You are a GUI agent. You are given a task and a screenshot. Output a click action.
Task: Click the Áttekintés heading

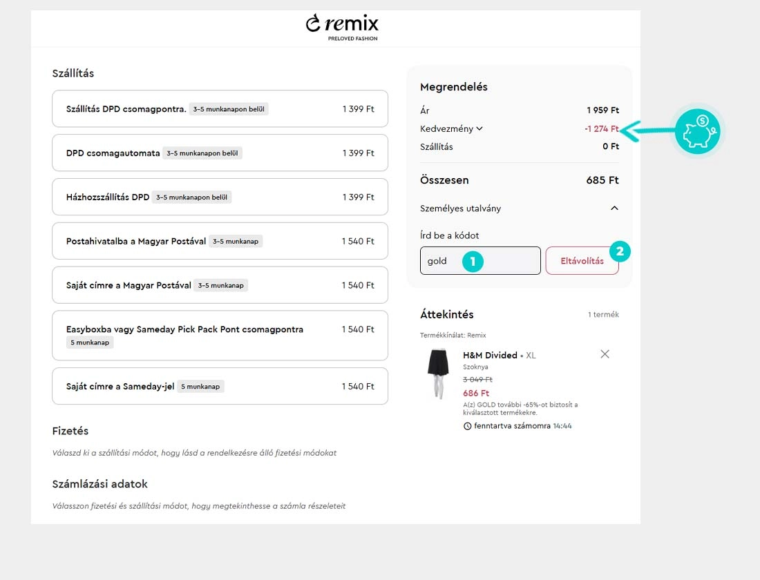click(x=447, y=314)
